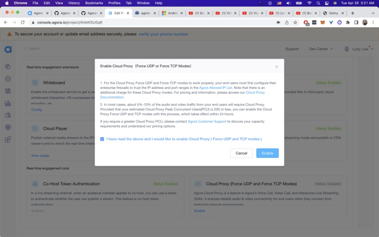Click the volume icon in the menu bar
379x237 pixels.
pyautogui.click(x=289, y=3)
